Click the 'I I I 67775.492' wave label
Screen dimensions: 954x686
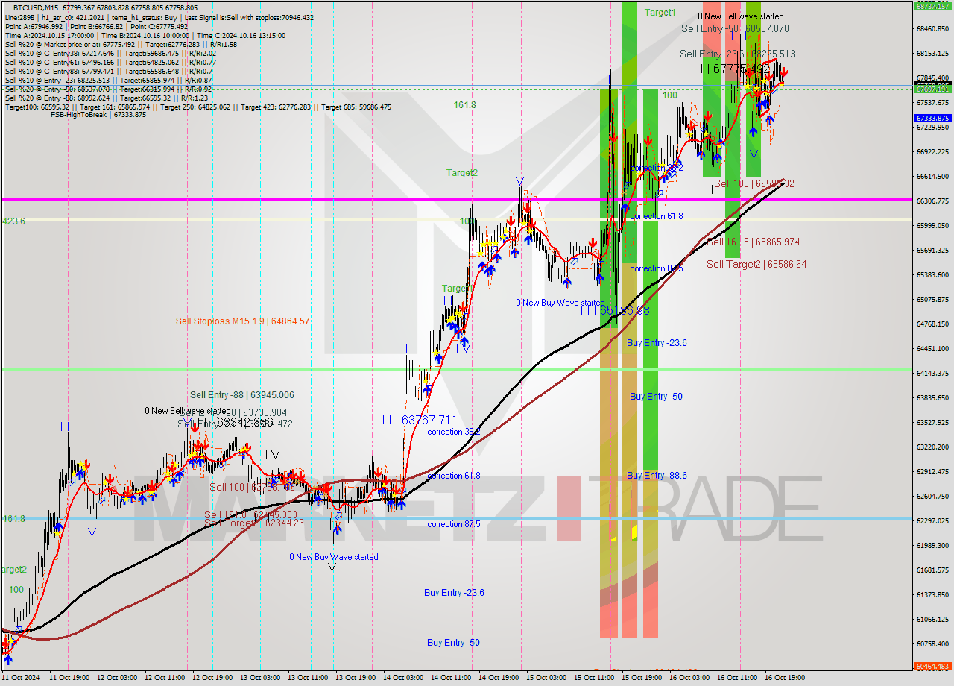point(731,69)
